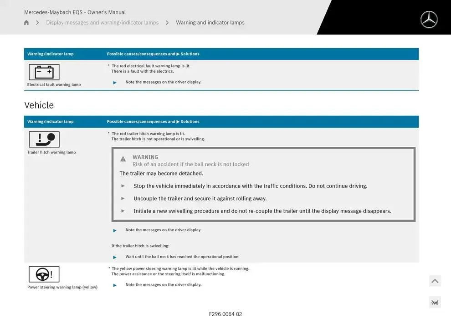Open 'Display messages and warning/indicator lamps' breadcrumb
Viewport: 451px width, 318px height.
click(102, 23)
